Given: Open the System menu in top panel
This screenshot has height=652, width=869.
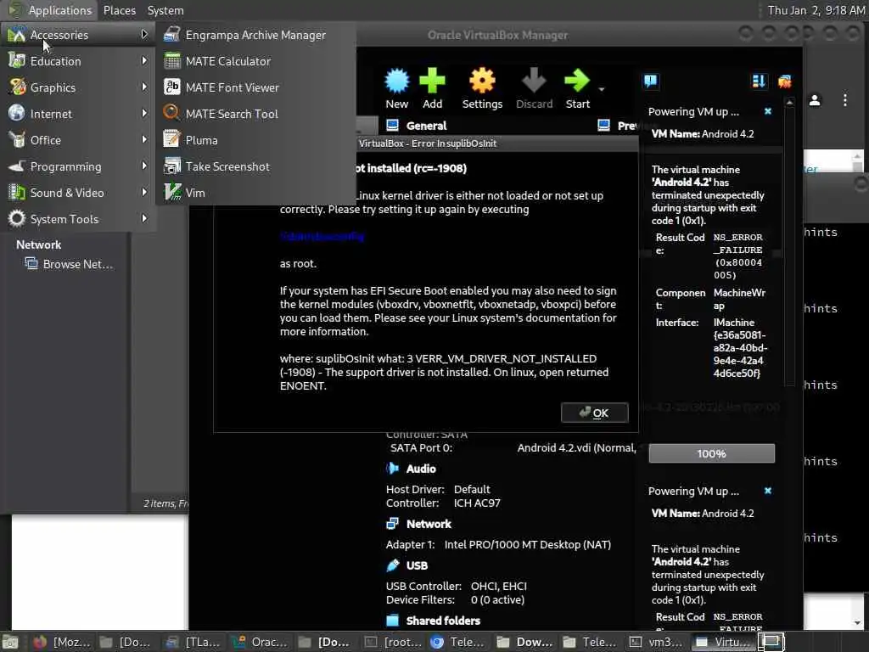Looking at the screenshot, I should click(x=165, y=10).
